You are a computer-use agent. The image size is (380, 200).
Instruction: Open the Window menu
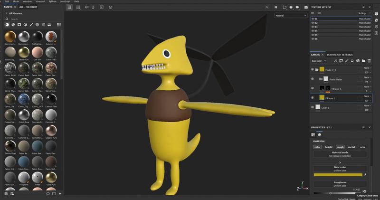(27, 1)
